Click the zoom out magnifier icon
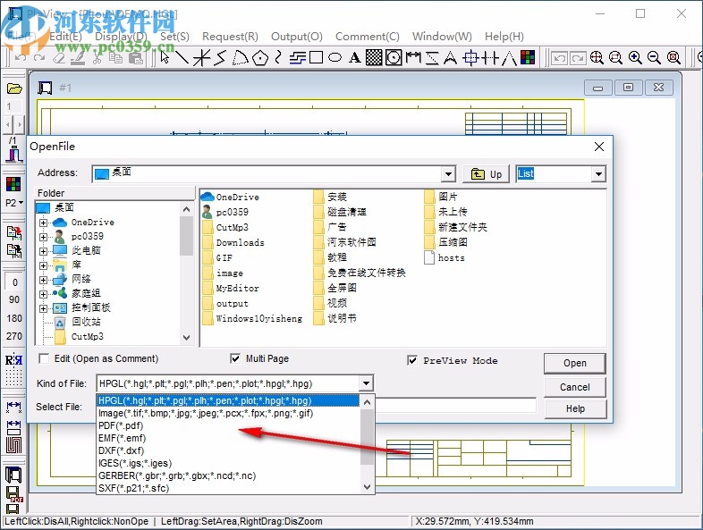The height and width of the screenshot is (530, 703). (x=654, y=58)
